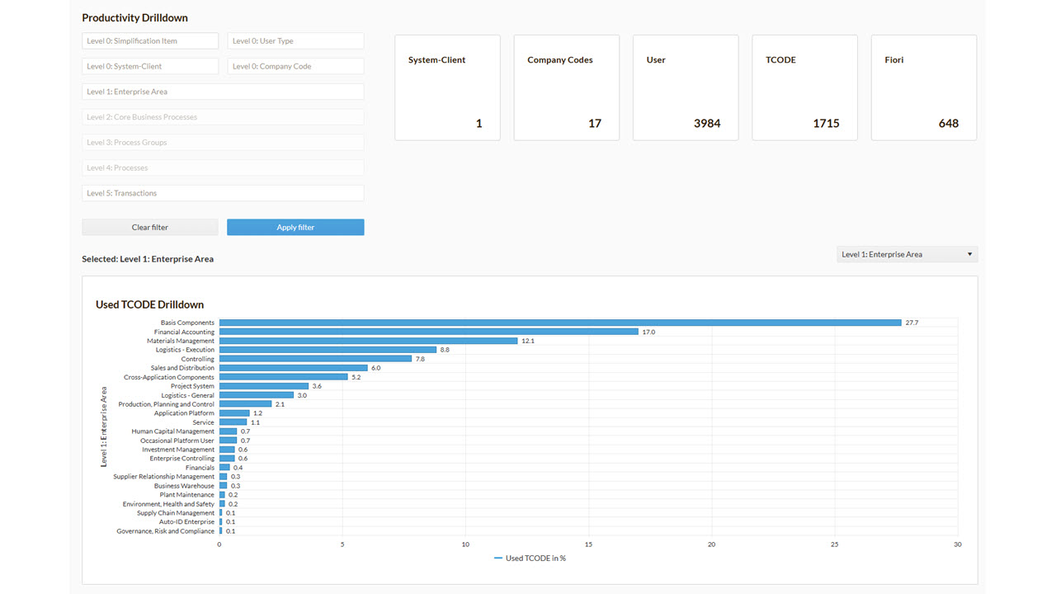
Task: Click the Used TCODE Drilldown heading
Action: tap(149, 304)
